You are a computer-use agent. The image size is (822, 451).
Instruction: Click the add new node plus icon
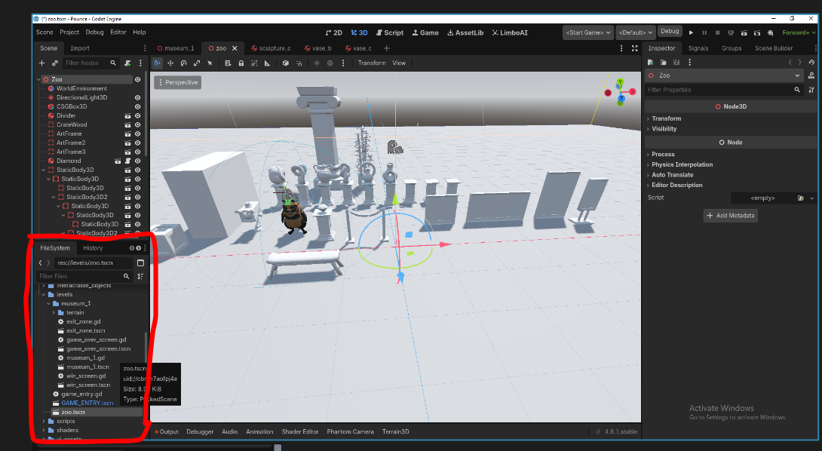[42, 63]
